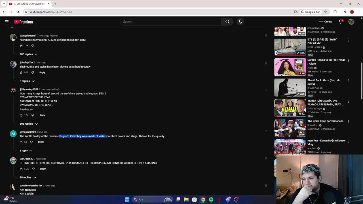363x204 pixels.
Task: Click the page vertical scrollbar
Action: 361,81
